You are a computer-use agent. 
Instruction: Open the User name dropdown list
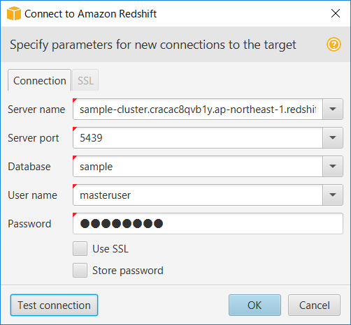pos(333,195)
